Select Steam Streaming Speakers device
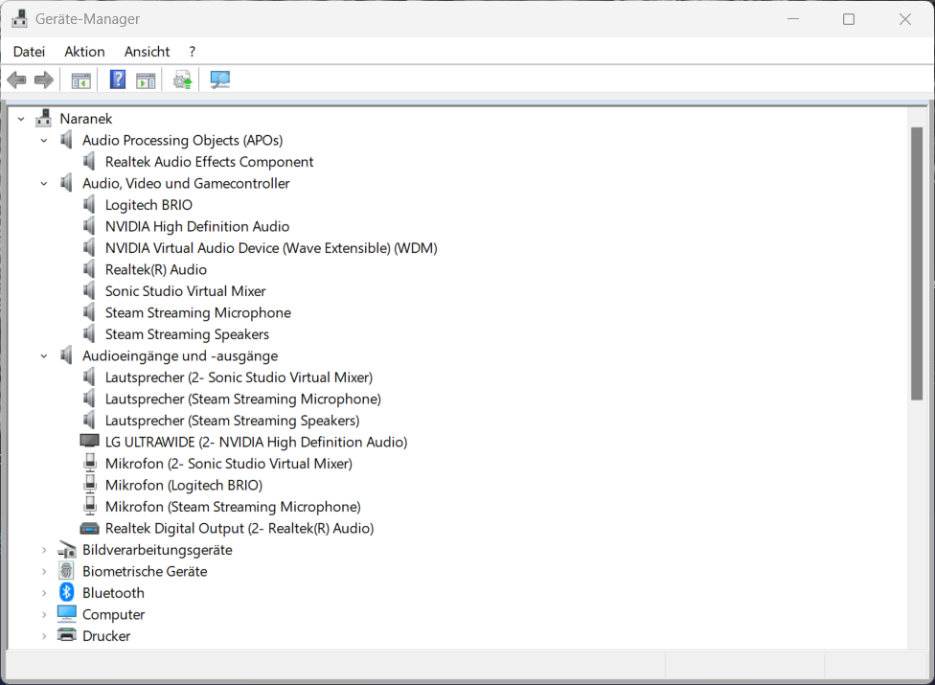935x685 pixels. pos(187,333)
